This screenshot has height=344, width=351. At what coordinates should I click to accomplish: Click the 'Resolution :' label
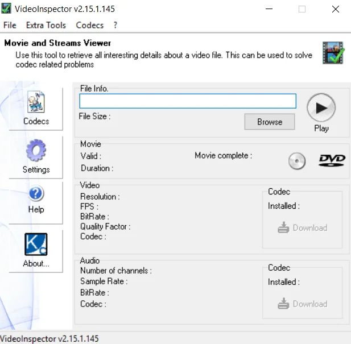tap(100, 197)
